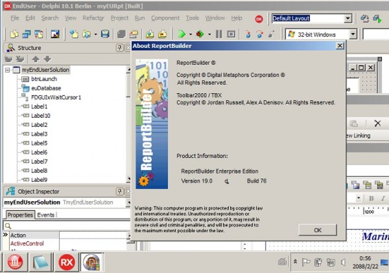This screenshot has width=389, height=273.
Task: Click the Open file folder icon
Action: [86, 34]
